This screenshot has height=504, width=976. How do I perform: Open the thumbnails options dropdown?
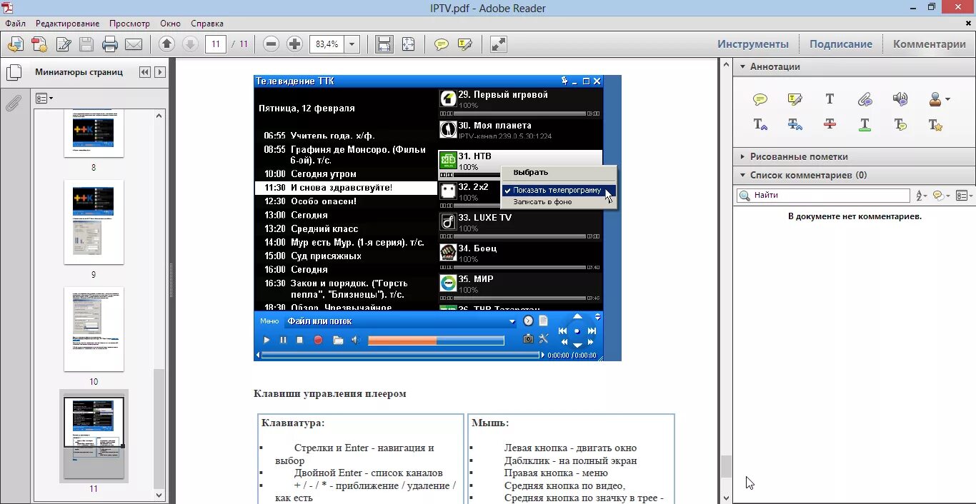44,98
